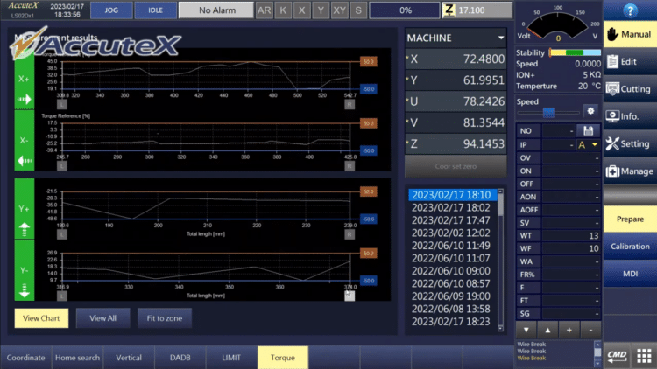Viewport: 657px width, 369px height.
Task: Open the Home search tab
Action: click(77, 358)
